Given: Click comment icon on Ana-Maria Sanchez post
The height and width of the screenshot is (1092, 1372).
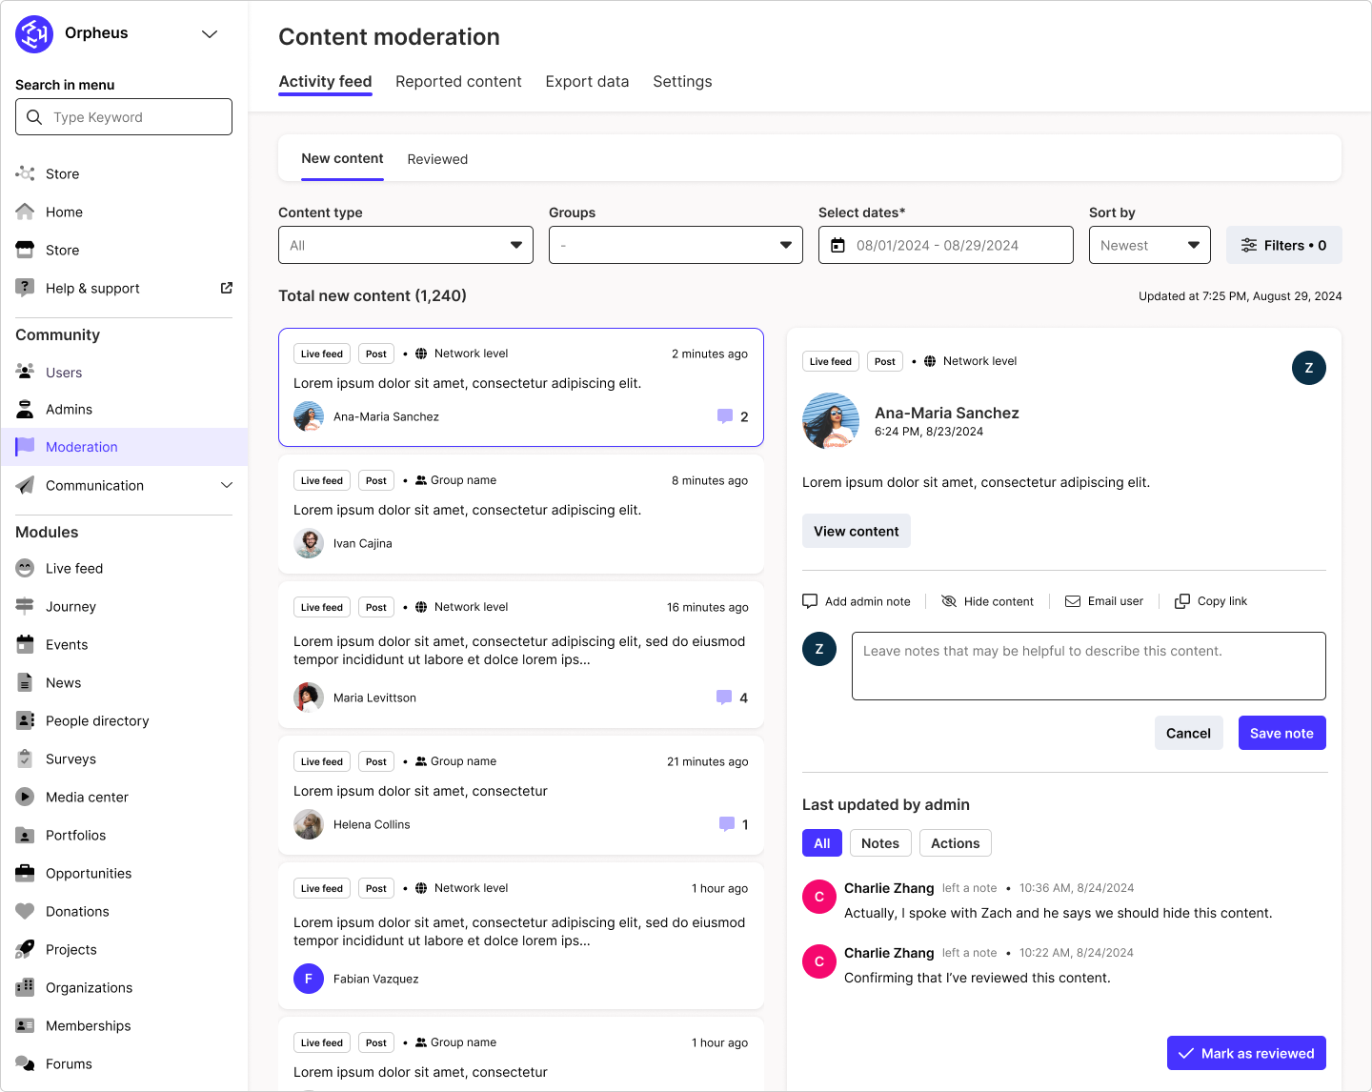Looking at the screenshot, I should pos(725,416).
